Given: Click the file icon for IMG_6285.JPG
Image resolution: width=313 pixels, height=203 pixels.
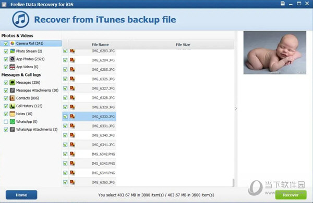Looking at the screenshot, I should 73,69.
